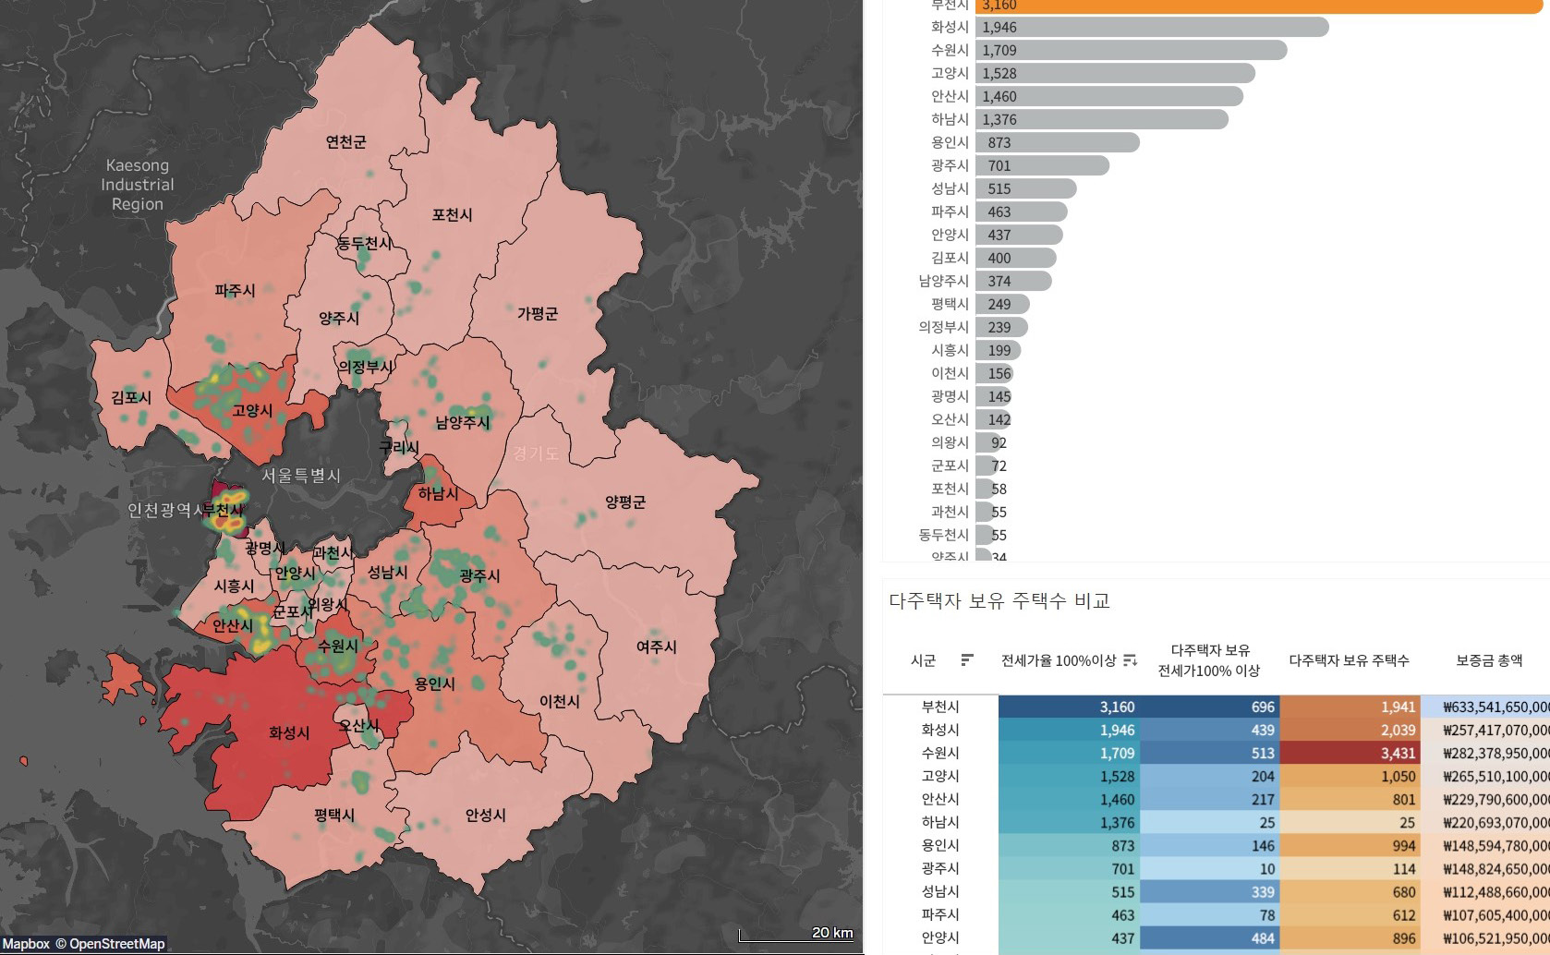
Task: Select the 부천시 hotspot on the map
Action: (x=225, y=509)
